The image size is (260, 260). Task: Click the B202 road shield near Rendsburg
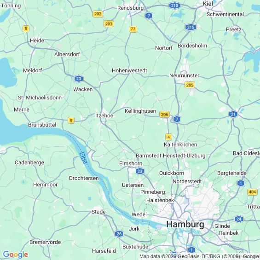click(x=98, y=14)
